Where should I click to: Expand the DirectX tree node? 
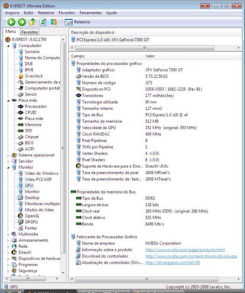point(8,253)
